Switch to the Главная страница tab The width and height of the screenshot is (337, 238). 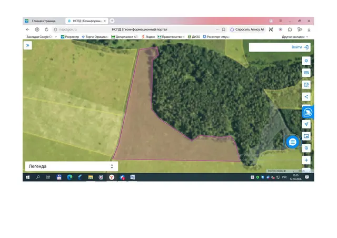pyautogui.click(x=44, y=21)
